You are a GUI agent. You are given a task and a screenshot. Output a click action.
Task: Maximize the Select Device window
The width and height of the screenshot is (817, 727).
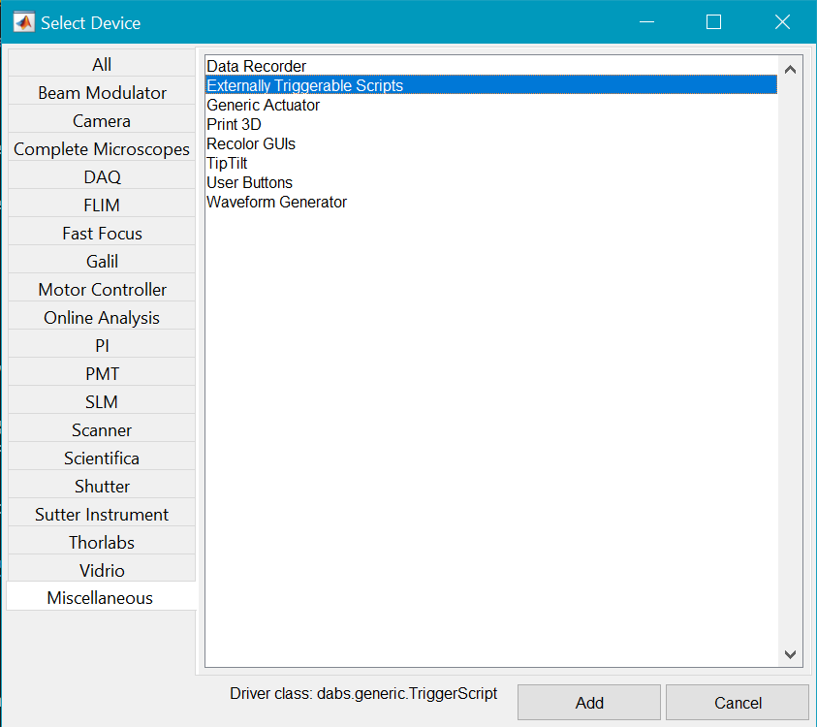click(x=714, y=22)
